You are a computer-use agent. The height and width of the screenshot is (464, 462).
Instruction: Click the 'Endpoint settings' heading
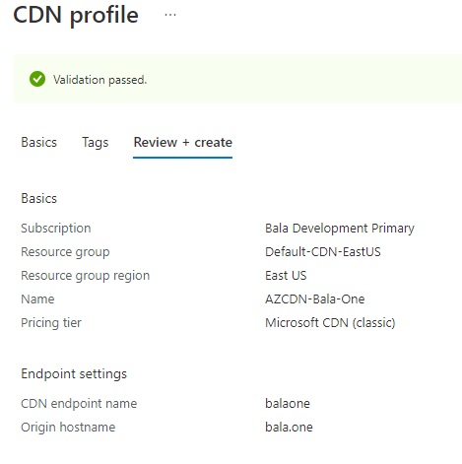click(x=74, y=374)
